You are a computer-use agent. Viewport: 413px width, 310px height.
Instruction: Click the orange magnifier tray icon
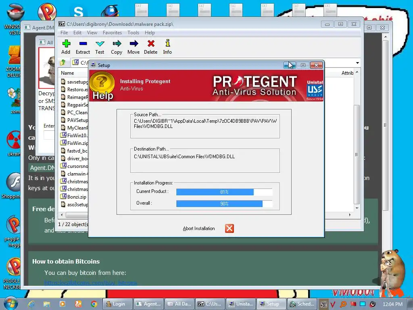coord(343,304)
